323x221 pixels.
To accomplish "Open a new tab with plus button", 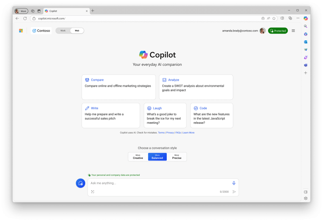I will point(93,11).
